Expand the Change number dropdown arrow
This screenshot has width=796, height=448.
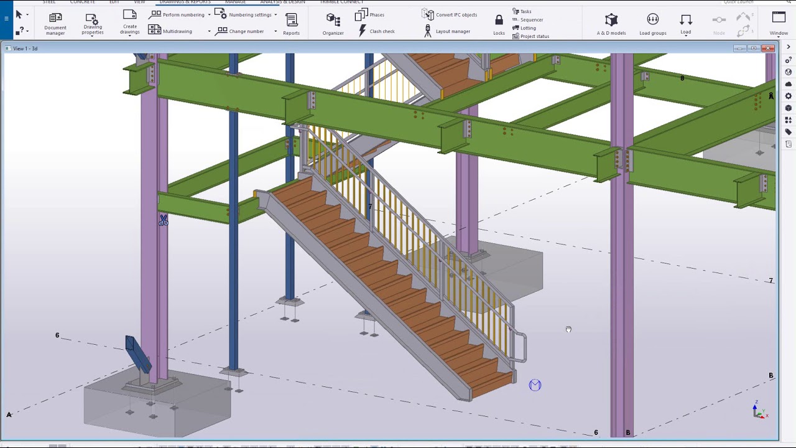(275, 31)
